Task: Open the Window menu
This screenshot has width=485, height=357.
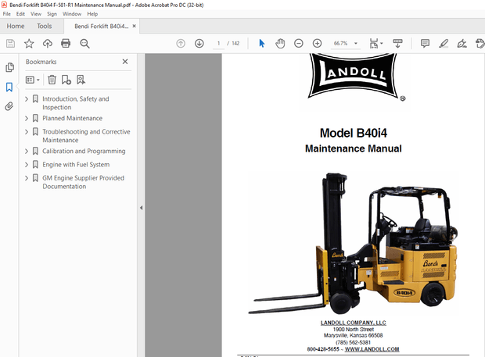Action: point(72,14)
